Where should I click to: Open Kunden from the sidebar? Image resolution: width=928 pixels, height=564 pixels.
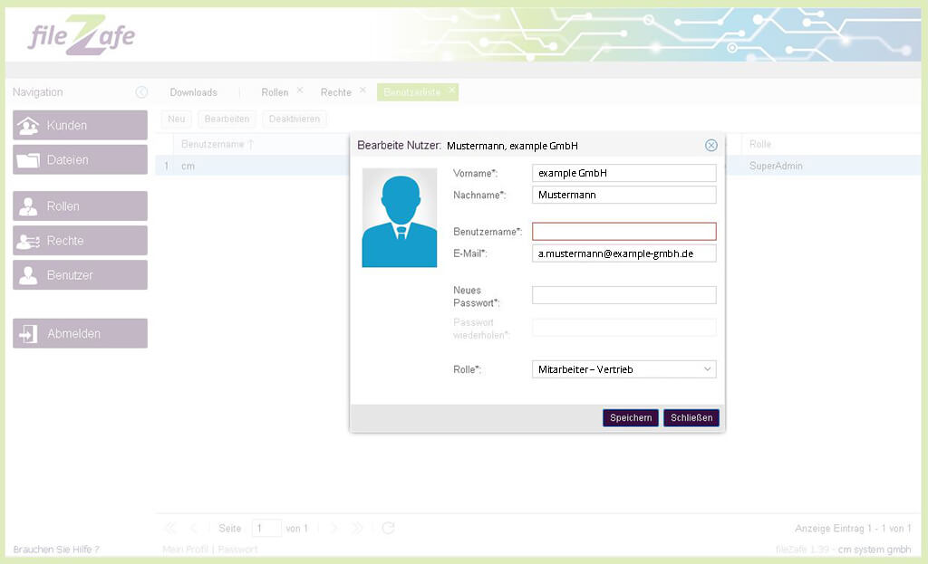[80, 125]
